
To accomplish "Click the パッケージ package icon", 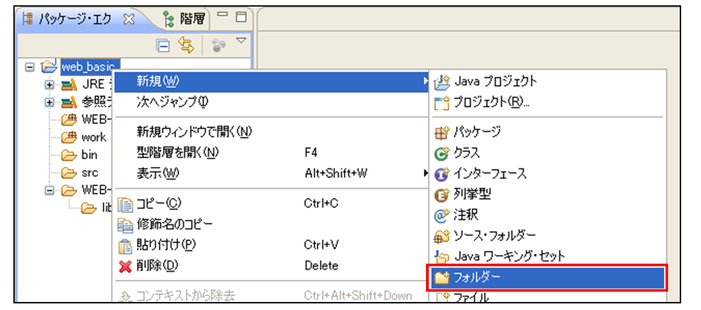I will pos(441,133).
